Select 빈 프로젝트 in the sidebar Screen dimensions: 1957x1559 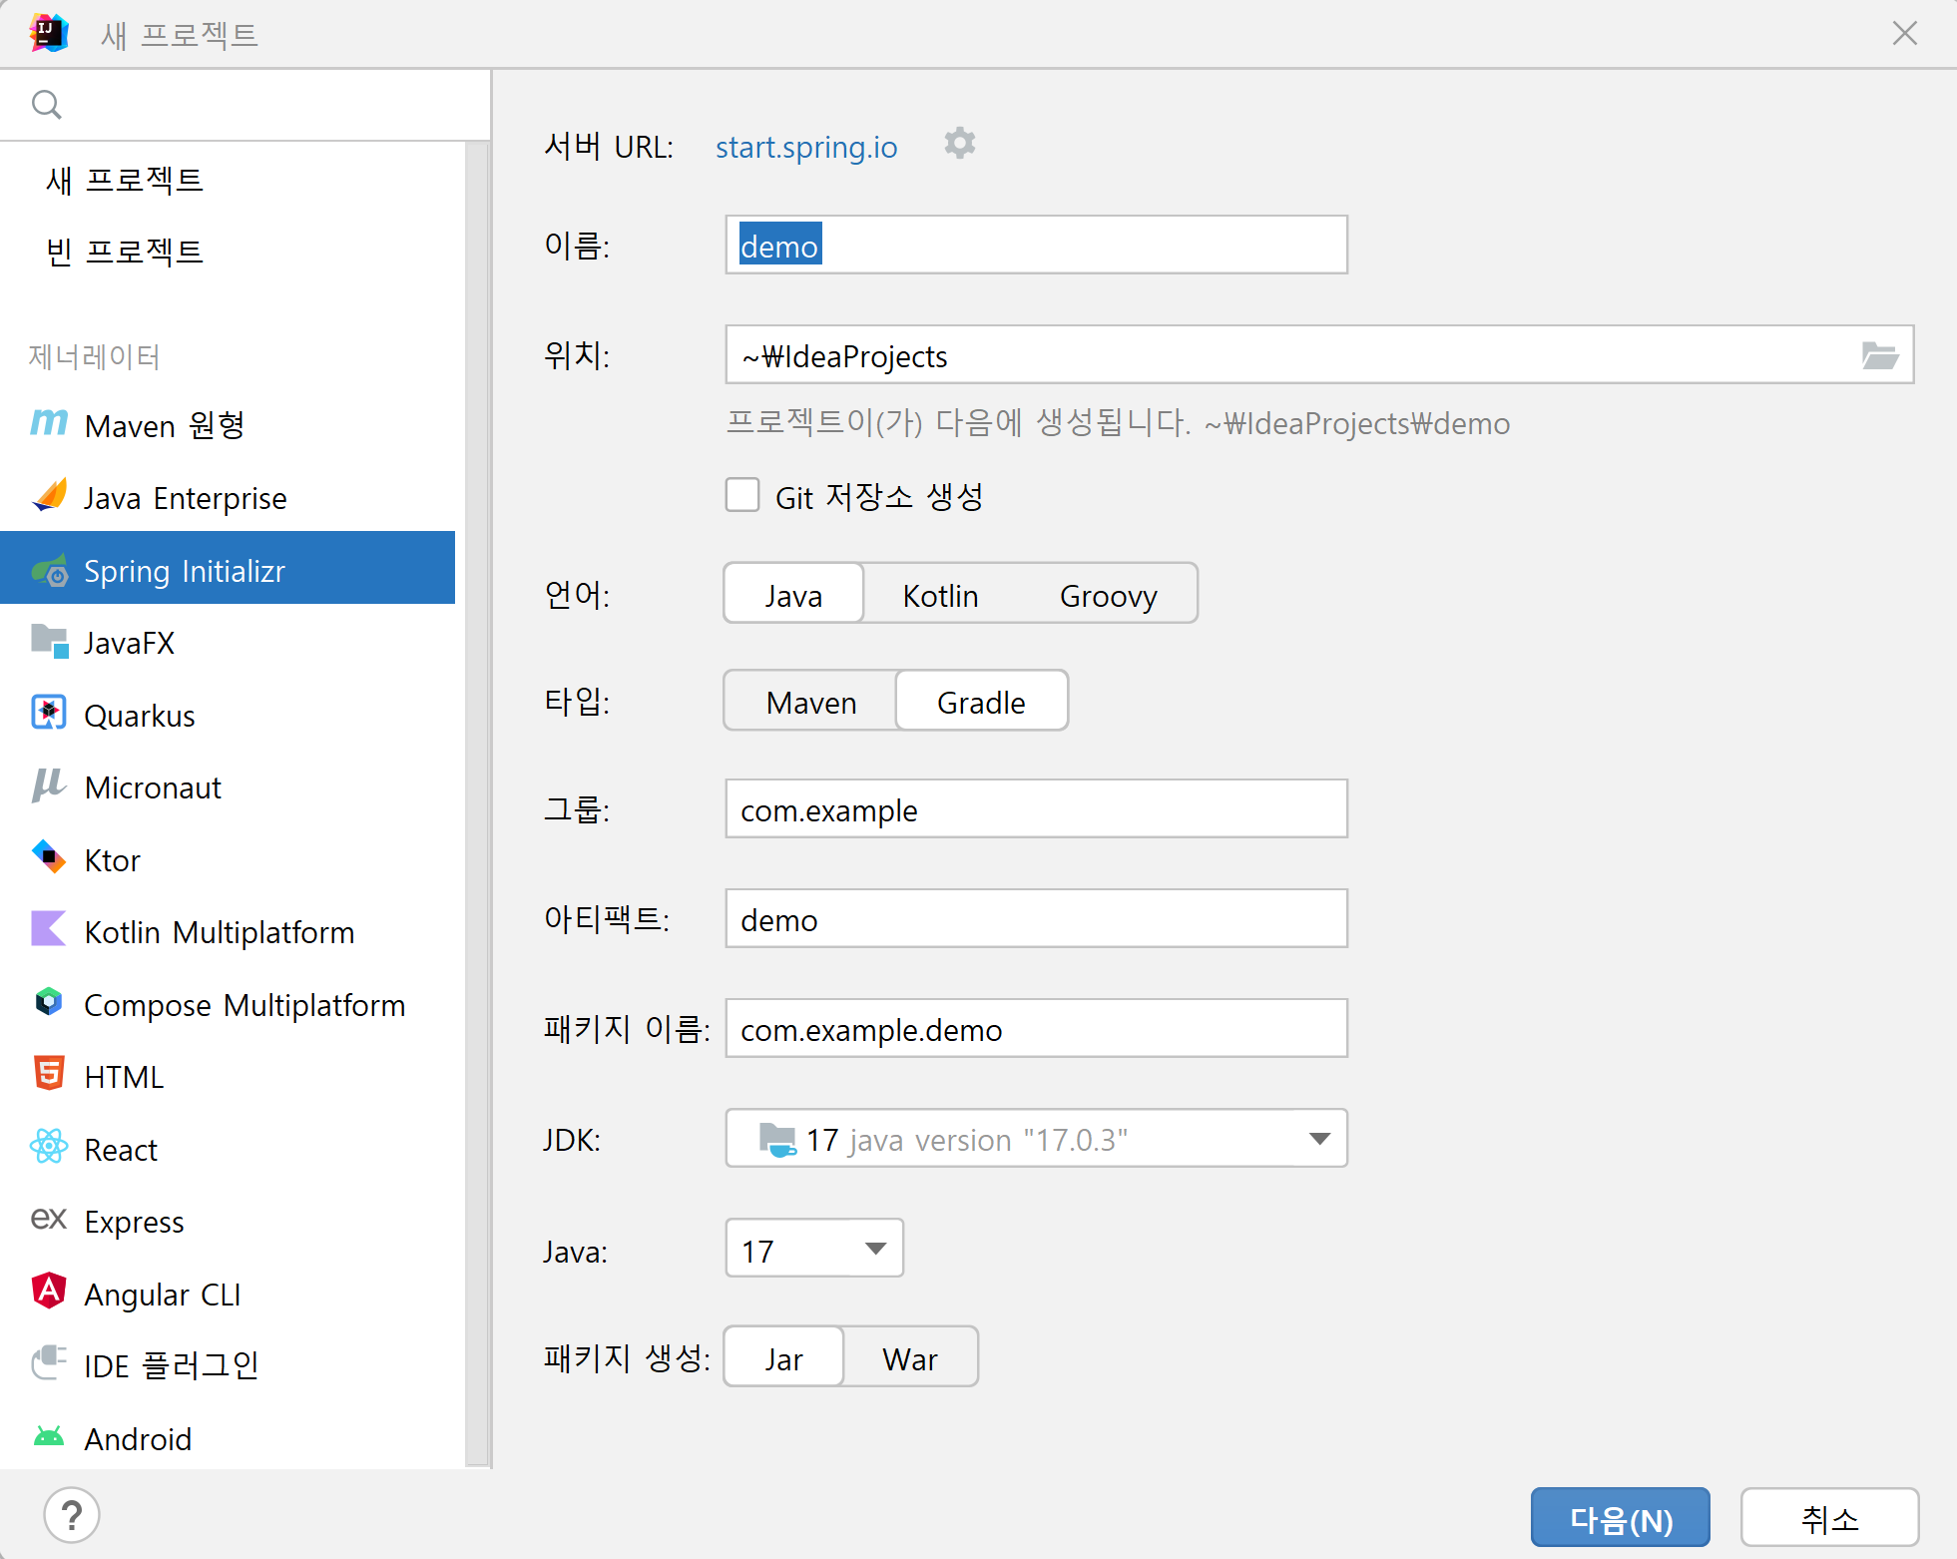pos(125,252)
